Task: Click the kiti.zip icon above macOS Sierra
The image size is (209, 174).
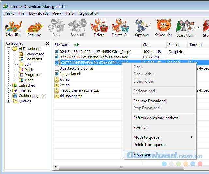Action: pos(57,85)
